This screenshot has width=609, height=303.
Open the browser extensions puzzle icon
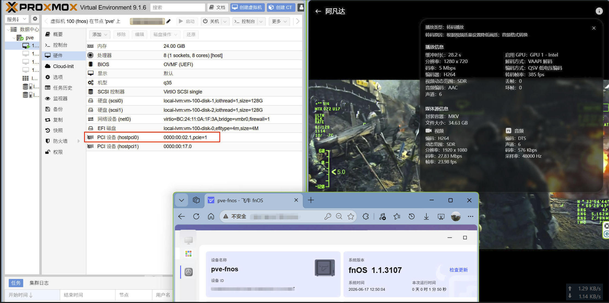coord(366,217)
